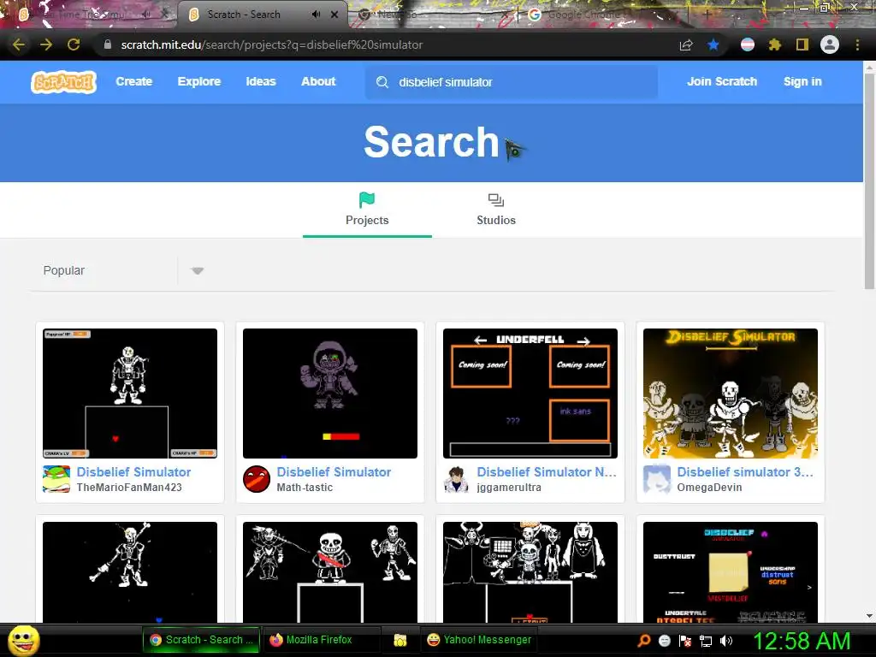This screenshot has height=657, width=876.
Task: Click the Join Scratch link
Action: click(722, 81)
